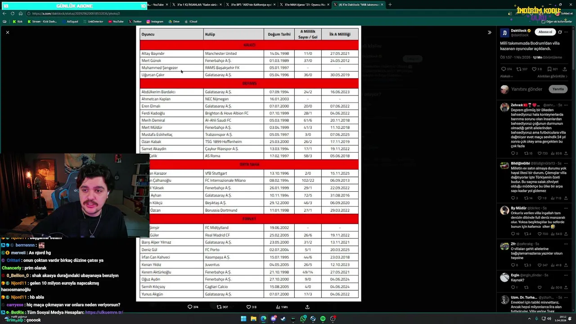This screenshot has height=324, width=576.
Task: Open the Instagram bookmark
Action: pyautogui.click(x=155, y=22)
